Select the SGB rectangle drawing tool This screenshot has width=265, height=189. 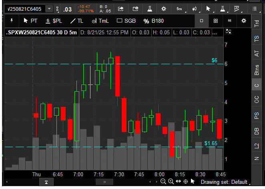tap(125, 21)
